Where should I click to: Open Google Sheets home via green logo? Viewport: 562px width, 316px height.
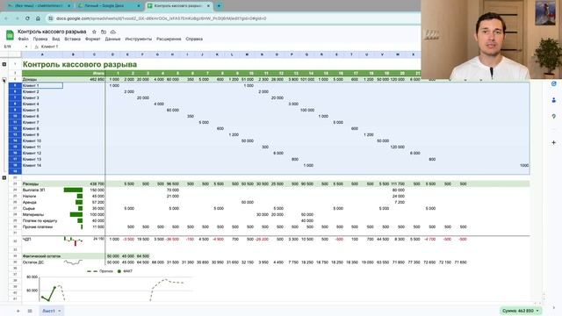tap(10, 35)
